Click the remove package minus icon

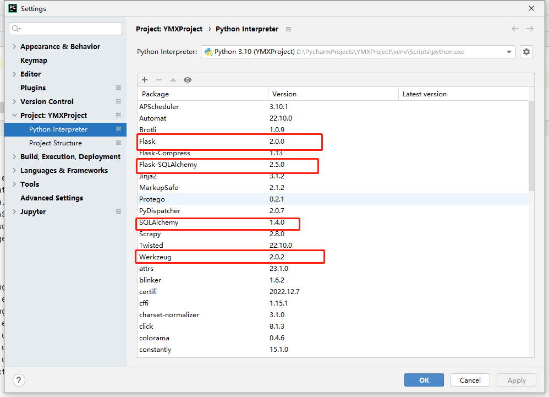[x=159, y=80]
